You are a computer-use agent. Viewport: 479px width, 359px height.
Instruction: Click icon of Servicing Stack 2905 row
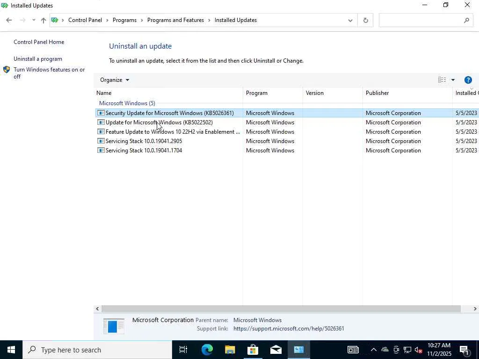click(101, 141)
